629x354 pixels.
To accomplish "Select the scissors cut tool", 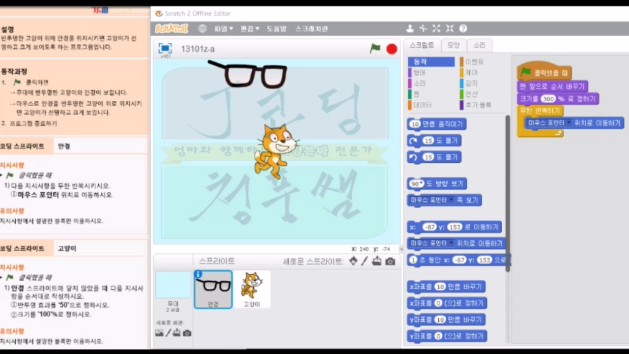I will (423, 29).
